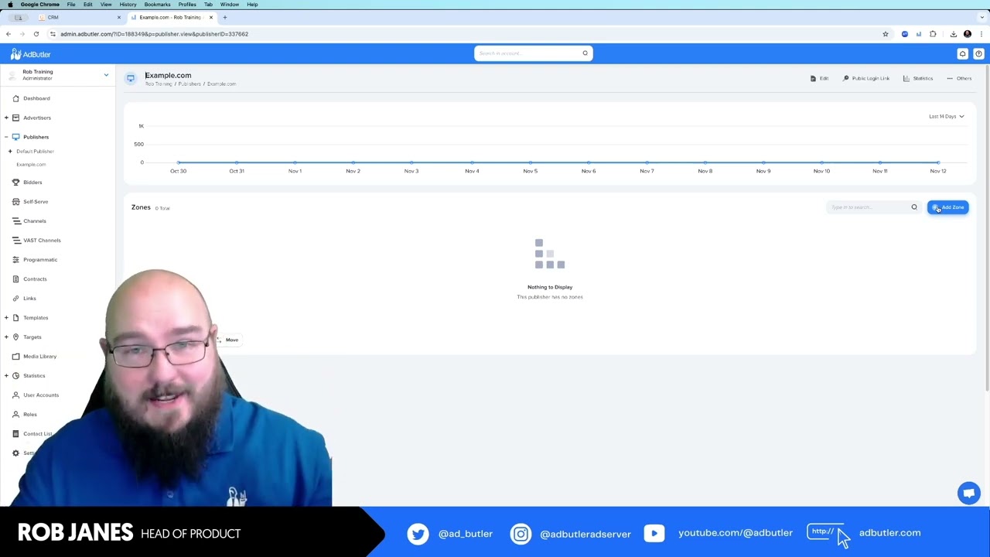
Task: Click the Templates file icon
Action: pos(15,318)
